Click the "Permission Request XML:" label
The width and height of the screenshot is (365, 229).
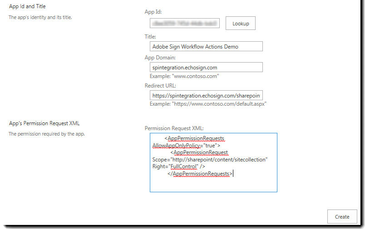pyautogui.click(x=174, y=128)
